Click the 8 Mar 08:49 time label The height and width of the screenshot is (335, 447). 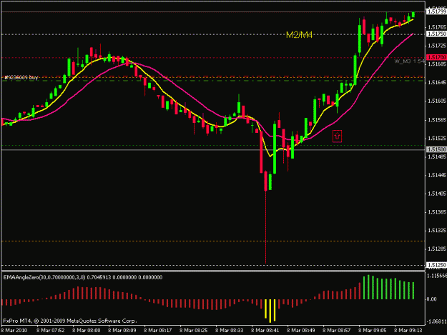(x=301, y=331)
